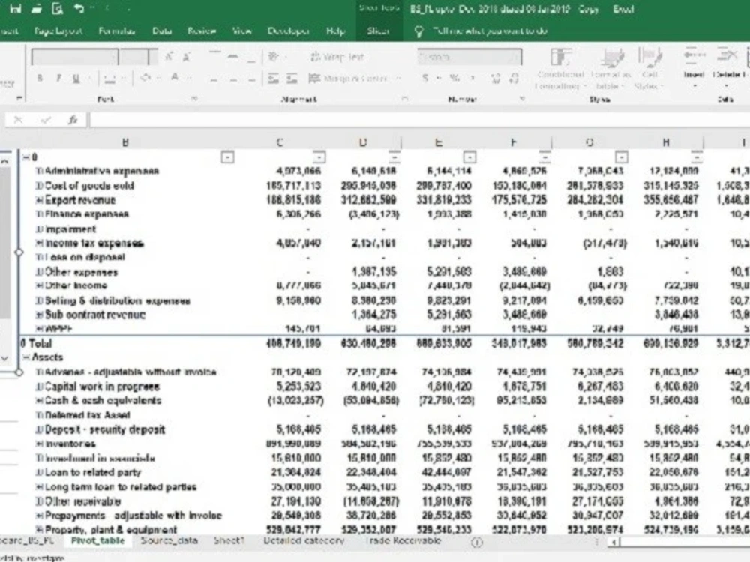Open the font name combo box
Viewport: 750px width, 562px height.
[75, 57]
